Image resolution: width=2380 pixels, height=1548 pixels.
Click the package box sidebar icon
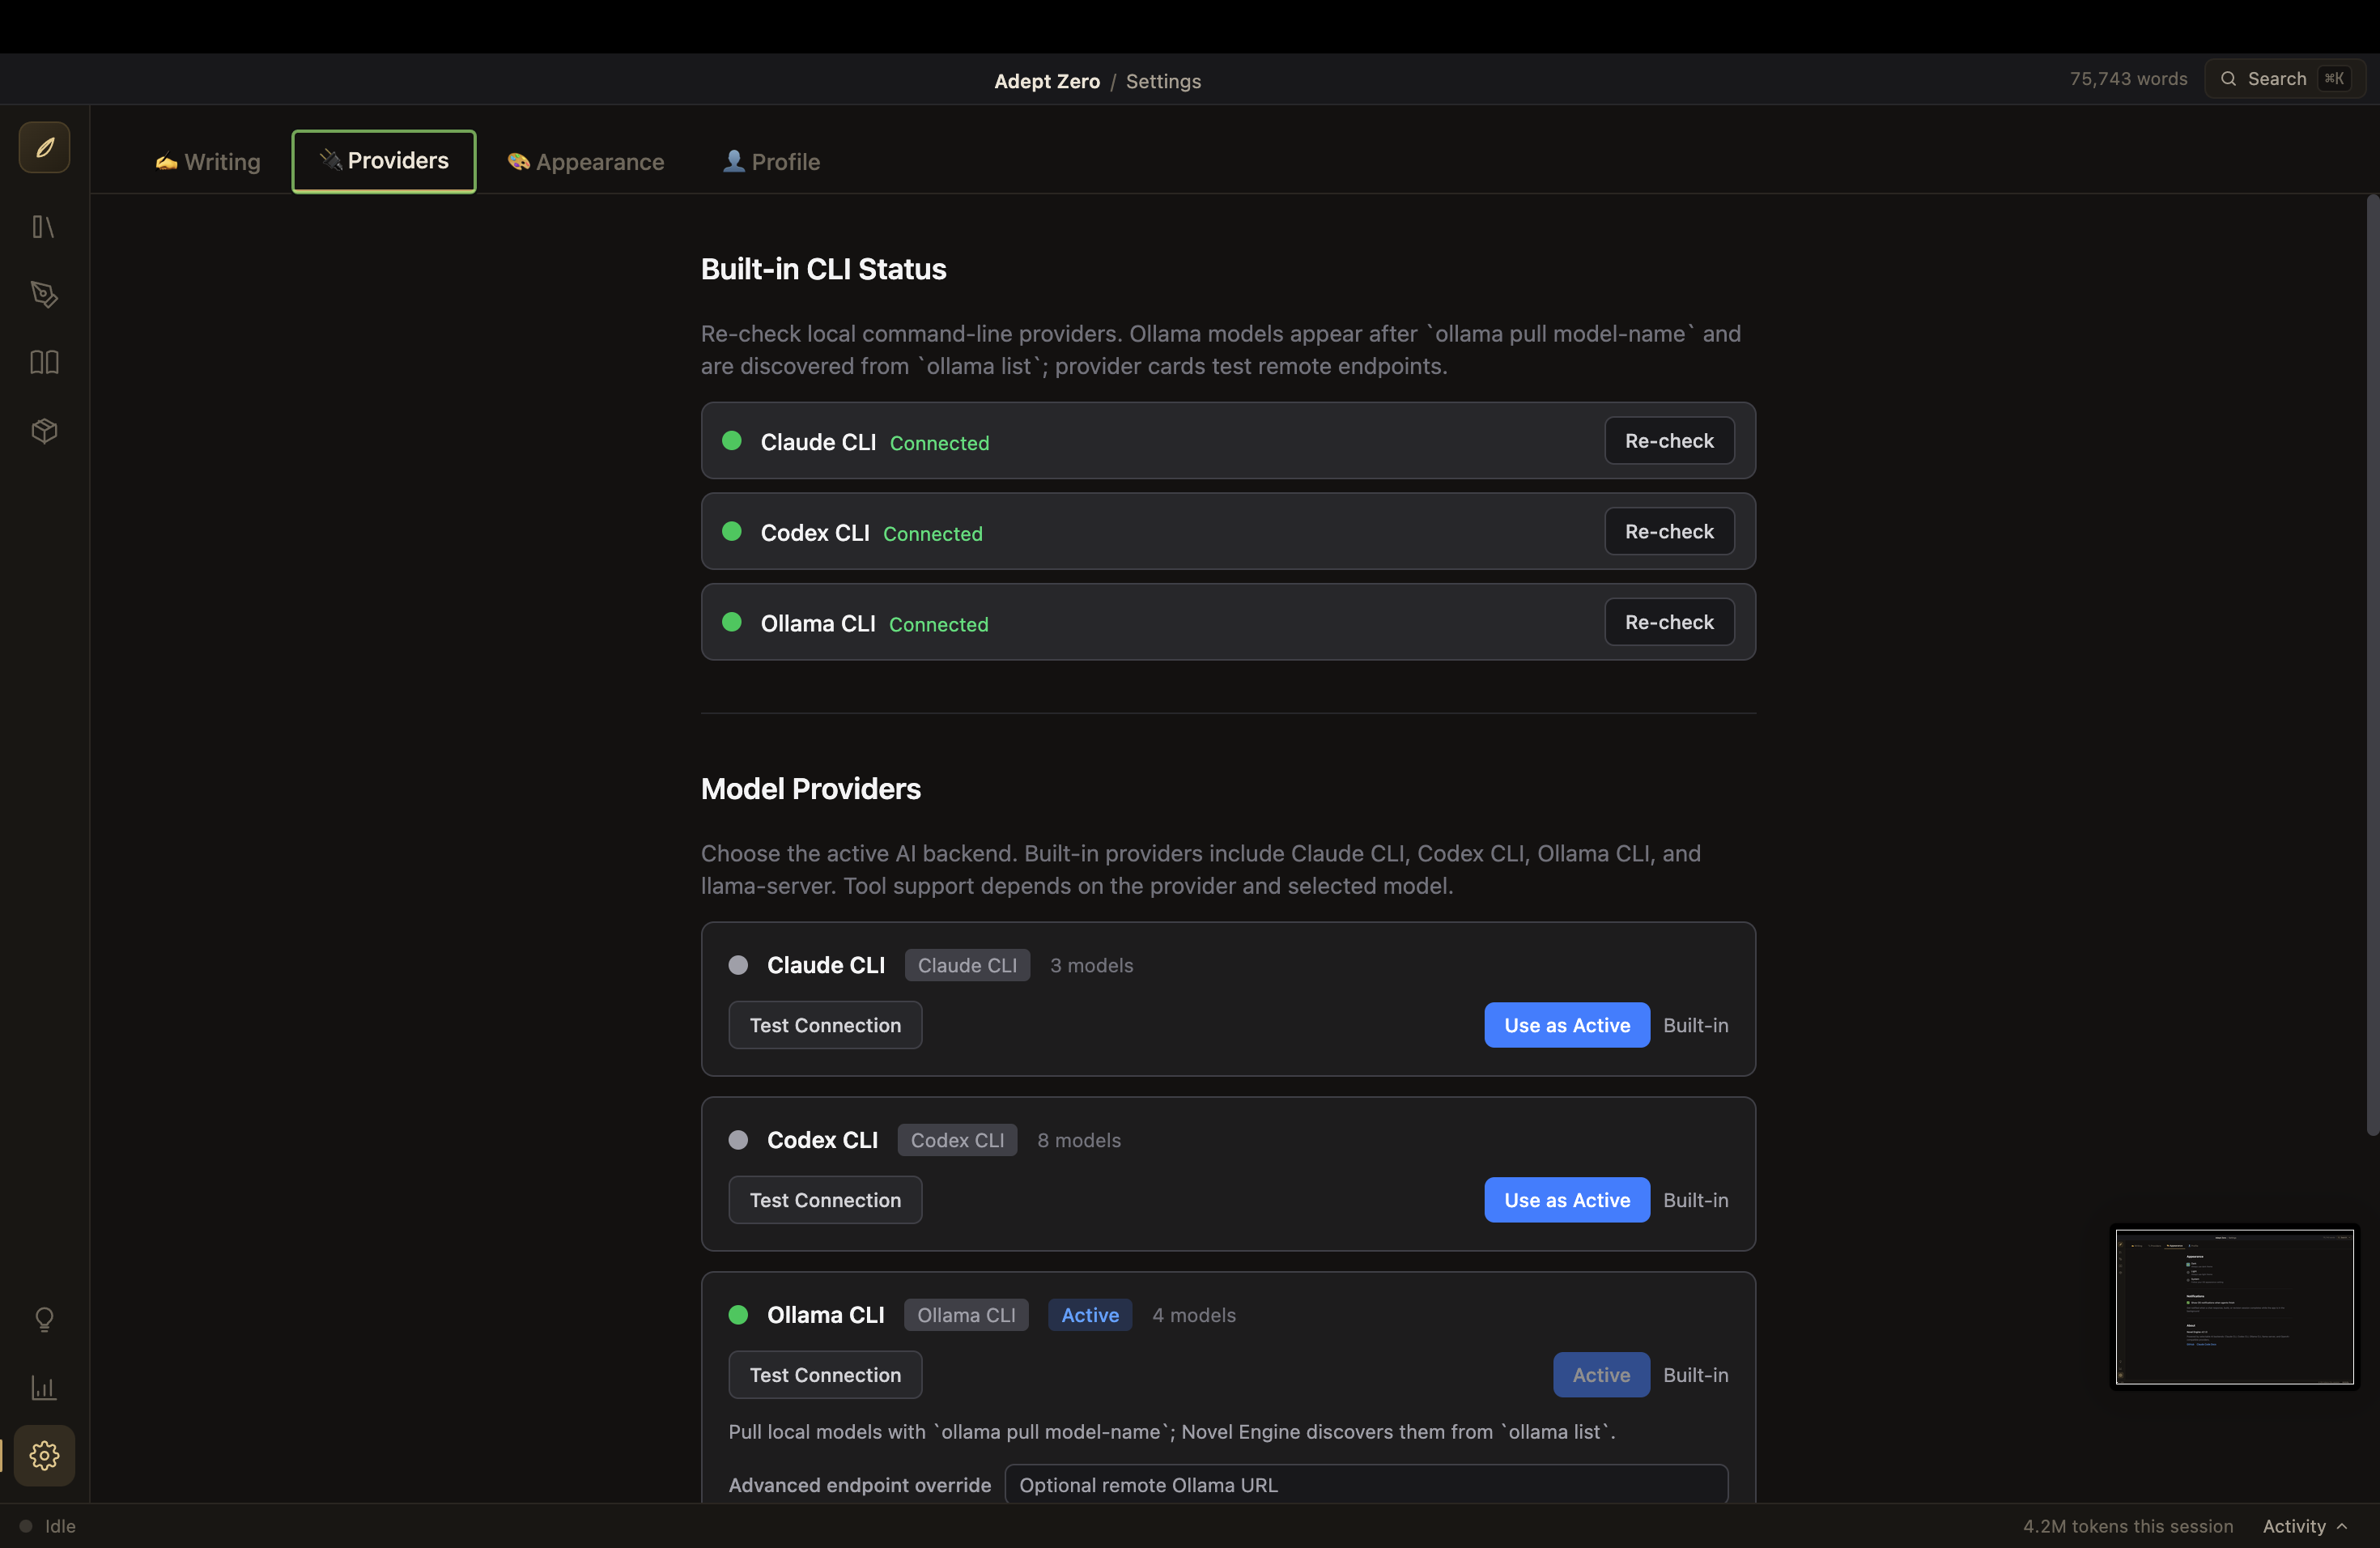click(x=44, y=431)
